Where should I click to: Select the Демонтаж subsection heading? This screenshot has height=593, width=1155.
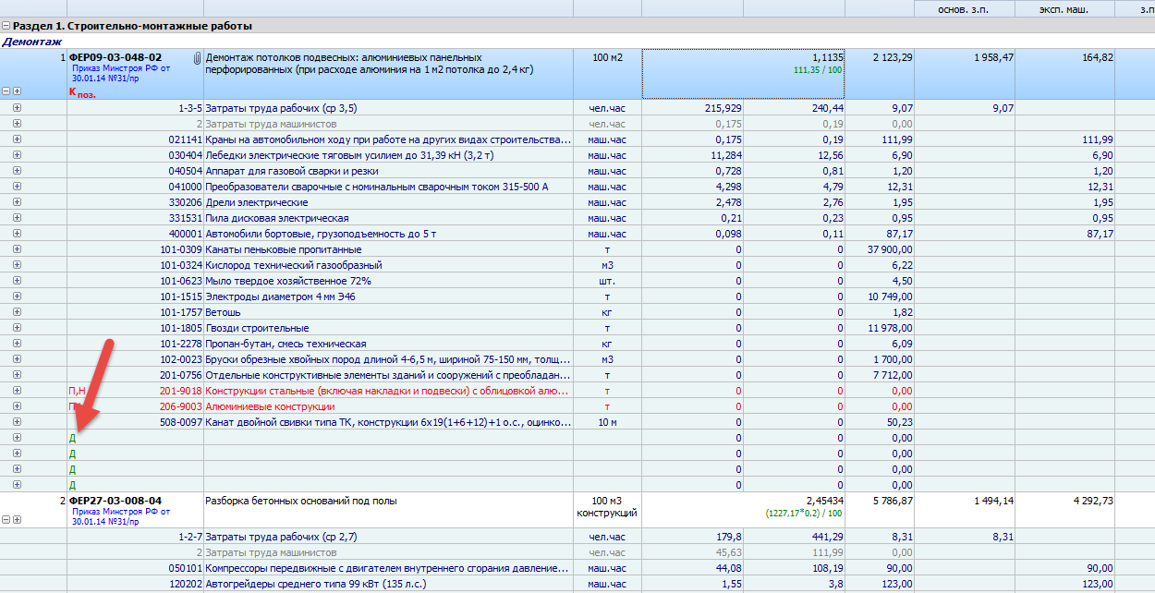click(32, 42)
